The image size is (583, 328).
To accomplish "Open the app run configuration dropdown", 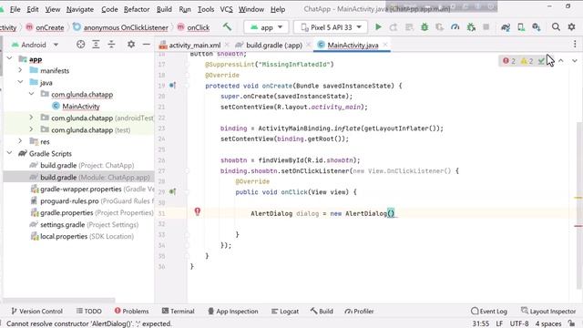I will 265,27.
